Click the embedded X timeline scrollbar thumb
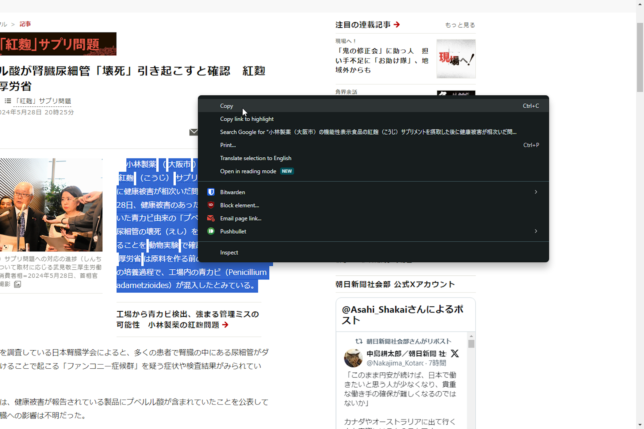 (471, 344)
